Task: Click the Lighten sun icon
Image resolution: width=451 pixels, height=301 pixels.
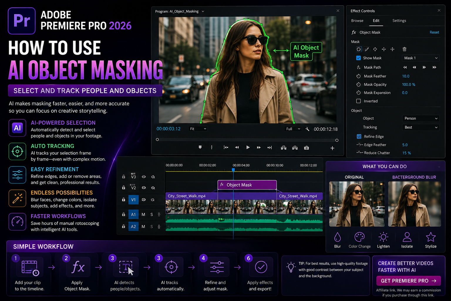Action: coord(383,237)
